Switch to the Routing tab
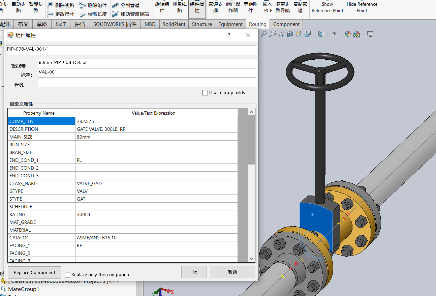The image size is (436, 296). click(x=258, y=24)
